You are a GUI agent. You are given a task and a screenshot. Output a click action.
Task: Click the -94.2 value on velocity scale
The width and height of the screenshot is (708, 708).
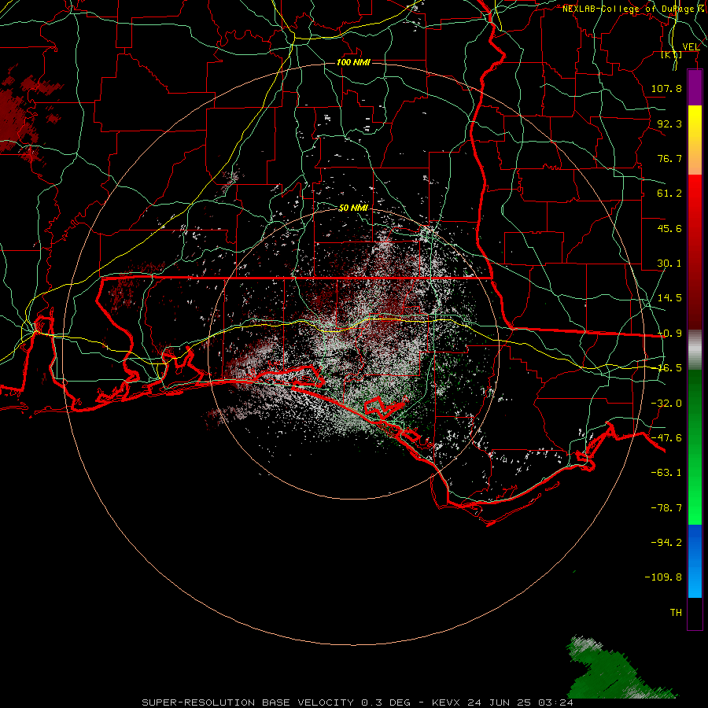pyautogui.click(x=666, y=542)
